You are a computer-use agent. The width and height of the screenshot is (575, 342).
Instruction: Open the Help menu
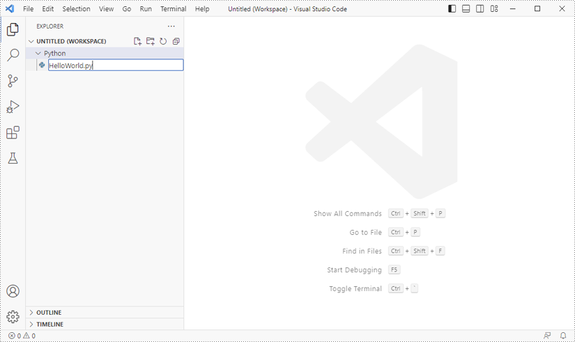click(x=202, y=9)
